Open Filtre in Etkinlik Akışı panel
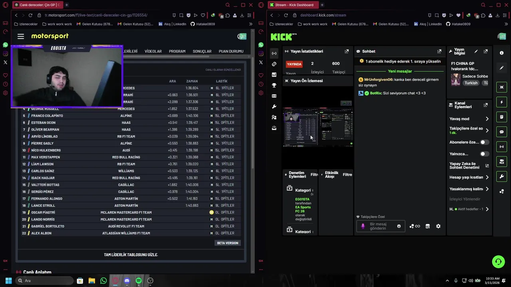The height and width of the screenshot is (287, 511). click(x=347, y=175)
